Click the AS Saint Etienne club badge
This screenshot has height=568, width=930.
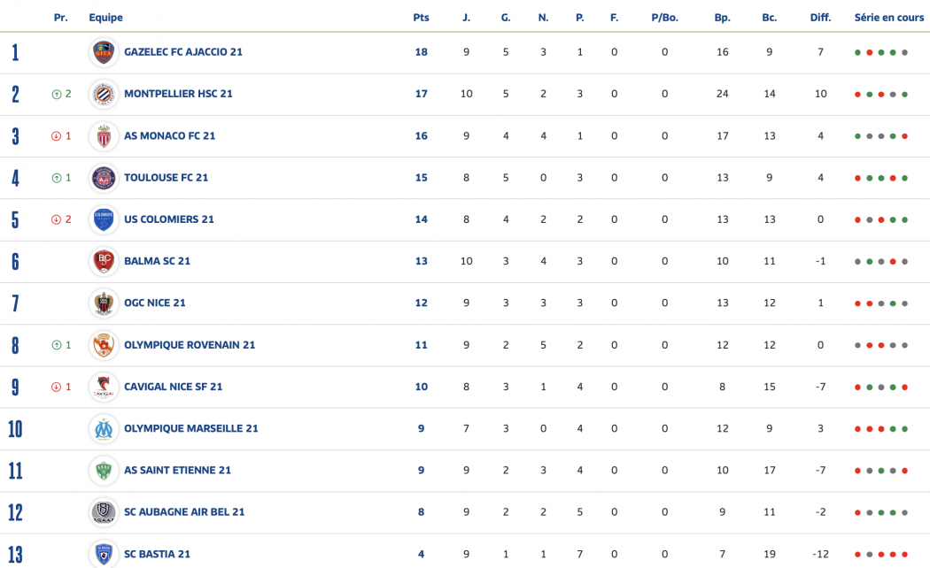(104, 470)
